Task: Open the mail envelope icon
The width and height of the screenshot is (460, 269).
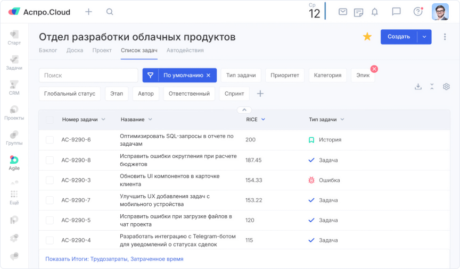Action: point(343,12)
